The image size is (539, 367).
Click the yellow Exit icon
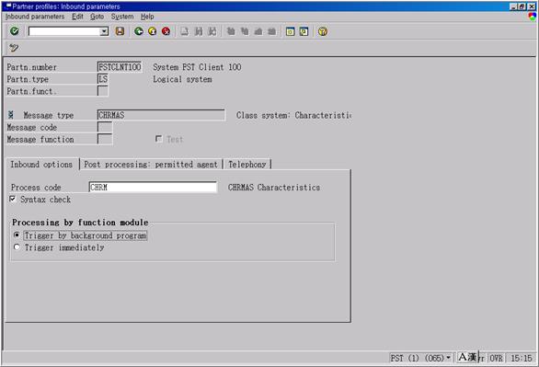[x=153, y=31]
